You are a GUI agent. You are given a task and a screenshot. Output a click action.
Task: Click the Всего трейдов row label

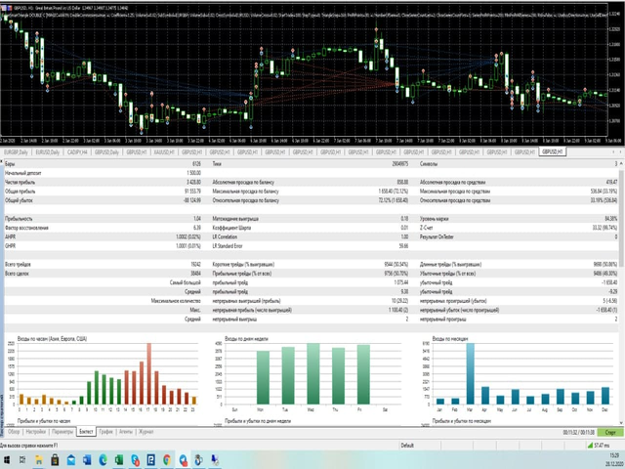[18, 265]
